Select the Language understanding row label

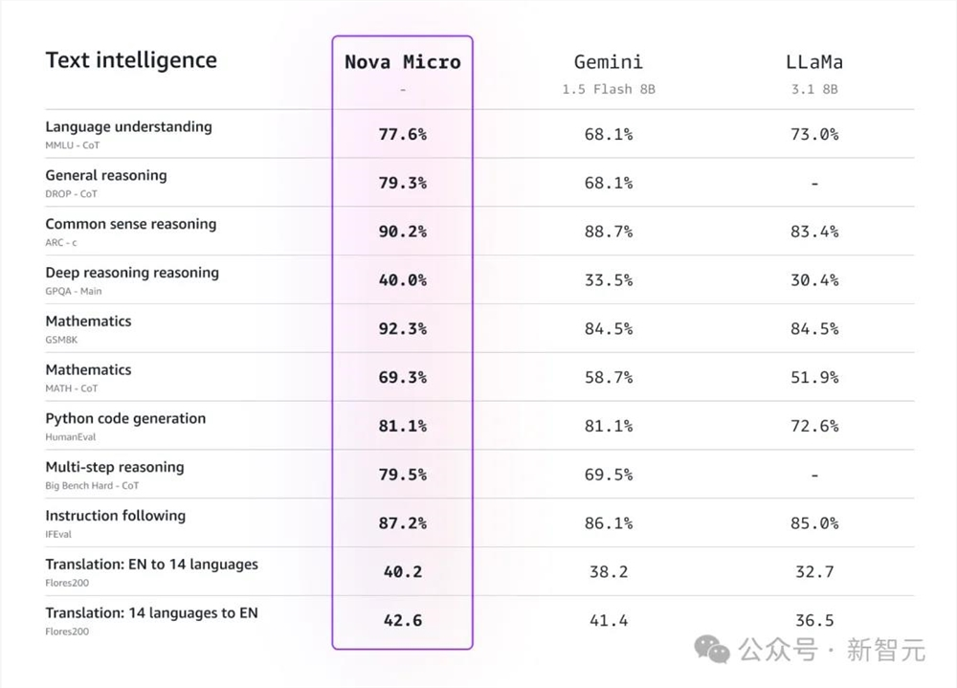coord(129,127)
